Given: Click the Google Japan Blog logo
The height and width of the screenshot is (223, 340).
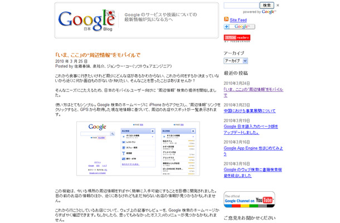Looking at the screenshot, I should coord(87,21).
